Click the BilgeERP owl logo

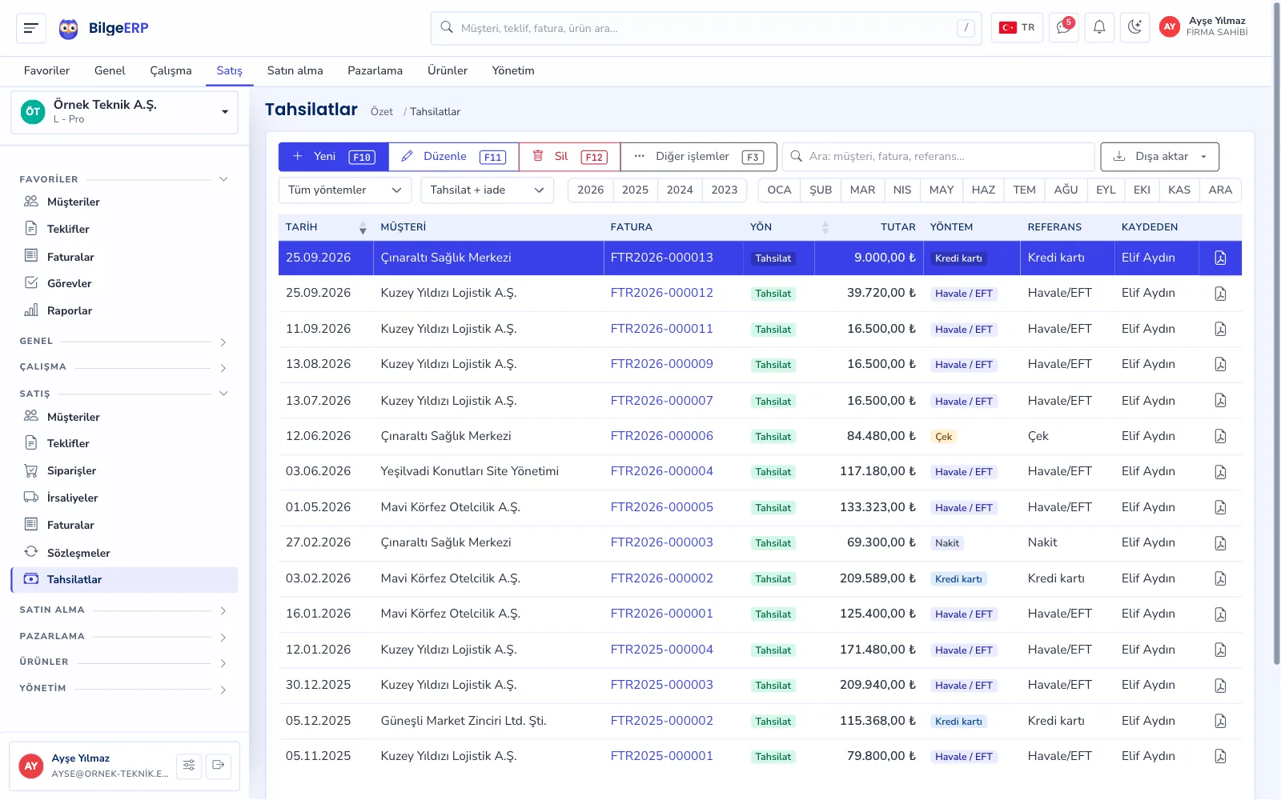[69, 29]
